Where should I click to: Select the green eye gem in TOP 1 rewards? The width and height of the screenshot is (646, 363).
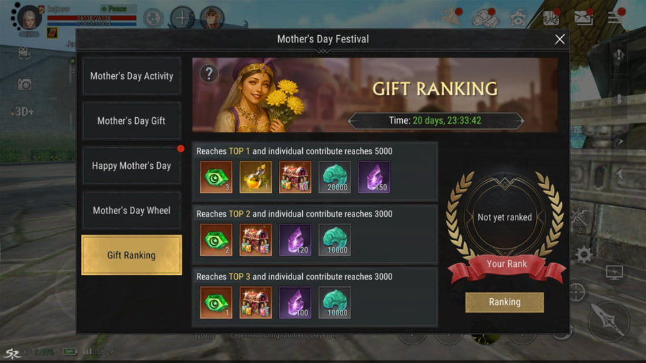(216, 177)
